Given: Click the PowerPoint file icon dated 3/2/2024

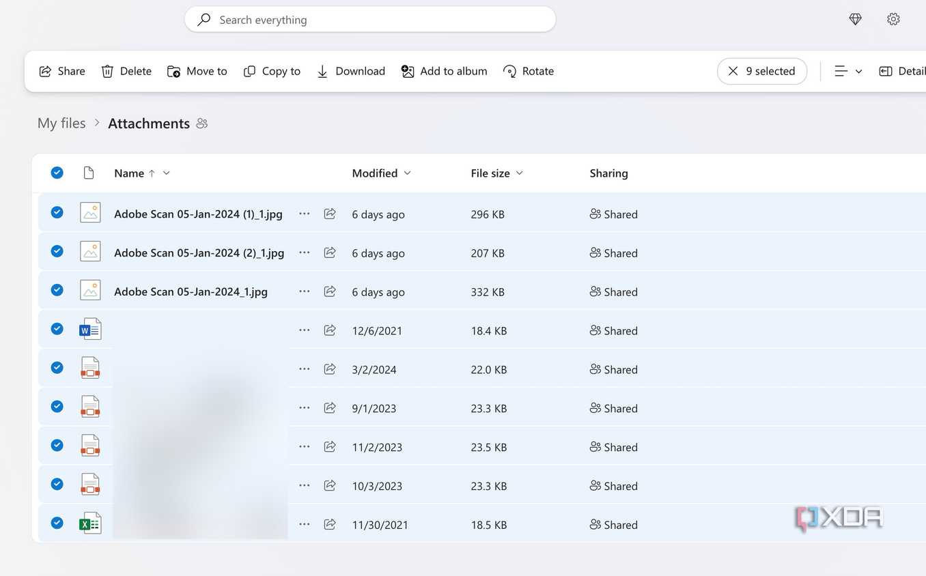Looking at the screenshot, I should click(x=90, y=368).
